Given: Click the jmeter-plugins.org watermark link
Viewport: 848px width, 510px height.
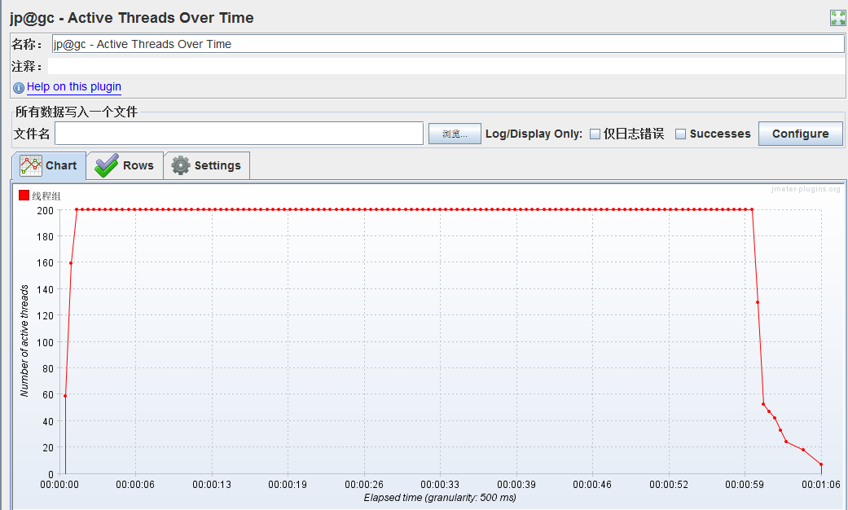Looking at the screenshot, I should click(806, 189).
